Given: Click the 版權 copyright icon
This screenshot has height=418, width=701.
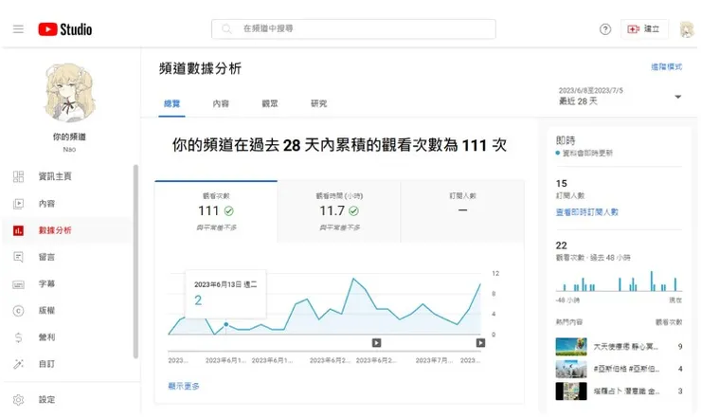Looking at the screenshot, I should [18, 311].
